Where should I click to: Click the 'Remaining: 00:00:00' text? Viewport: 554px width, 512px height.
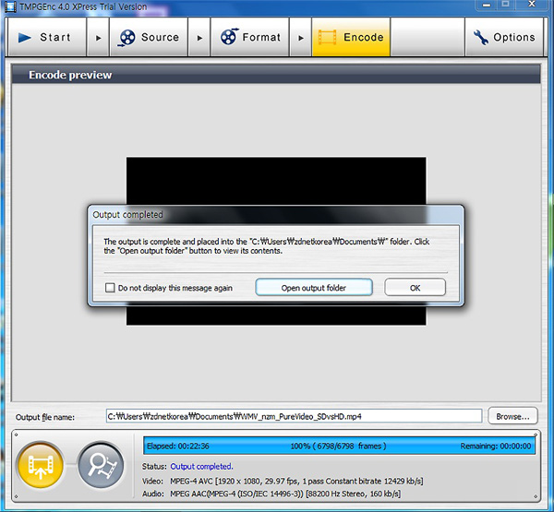point(495,446)
